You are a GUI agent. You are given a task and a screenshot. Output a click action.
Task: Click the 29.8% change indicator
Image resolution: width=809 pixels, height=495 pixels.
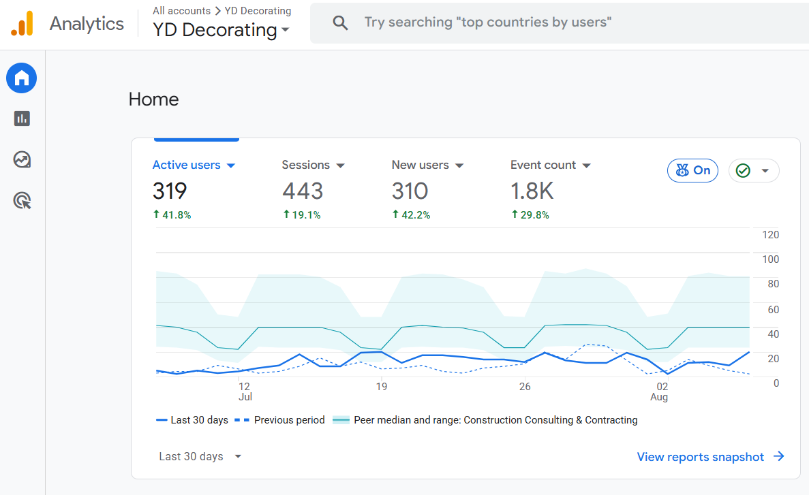pyautogui.click(x=530, y=214)
